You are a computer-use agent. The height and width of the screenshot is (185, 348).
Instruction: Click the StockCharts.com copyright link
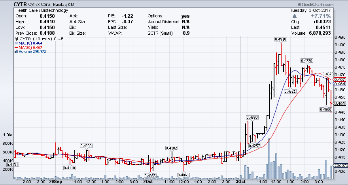pos(327,4)
